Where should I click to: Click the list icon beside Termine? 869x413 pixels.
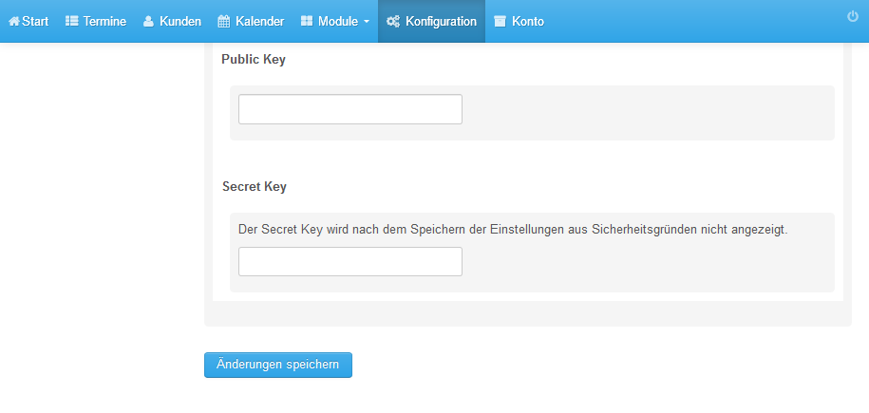(71, 22)
